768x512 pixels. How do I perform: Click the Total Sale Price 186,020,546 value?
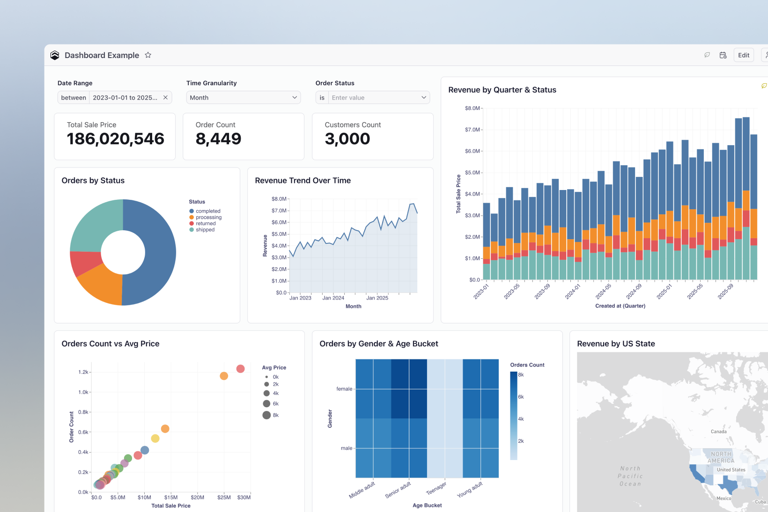(115, 139)
